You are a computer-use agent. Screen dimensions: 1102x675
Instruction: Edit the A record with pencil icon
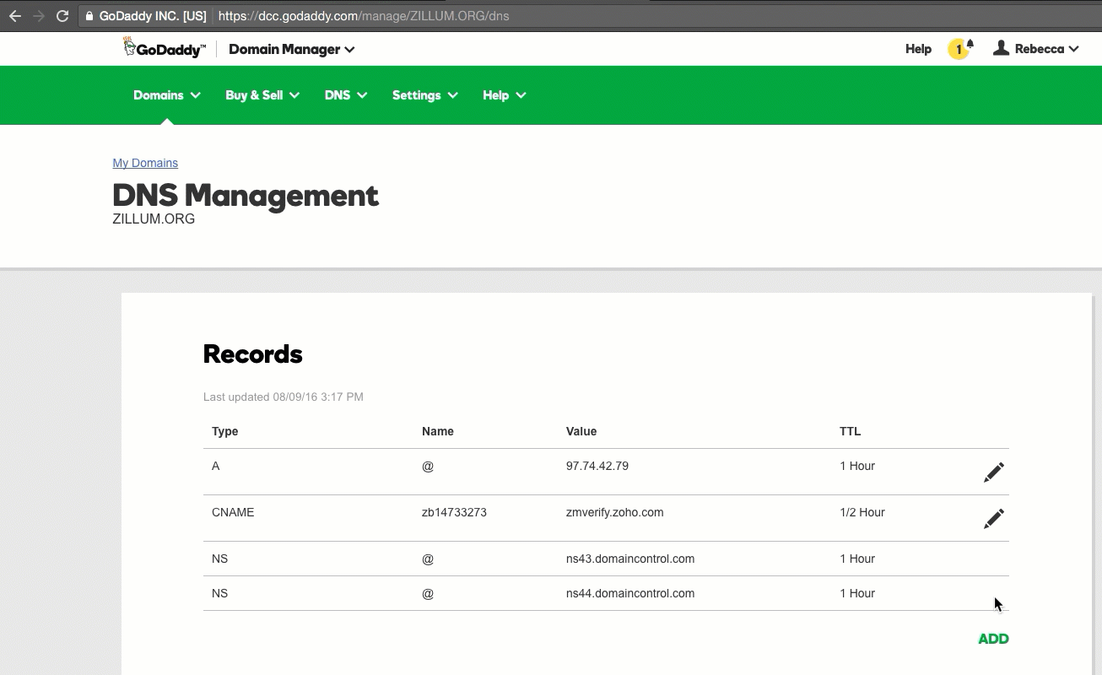point(993,472)
